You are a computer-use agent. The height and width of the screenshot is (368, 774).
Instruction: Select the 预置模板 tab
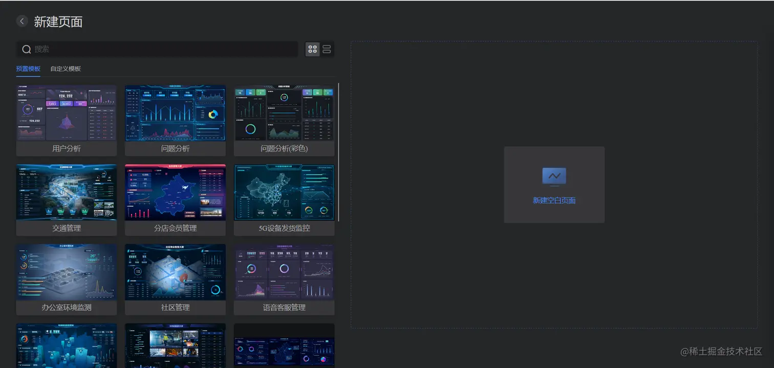click(28, 68)
